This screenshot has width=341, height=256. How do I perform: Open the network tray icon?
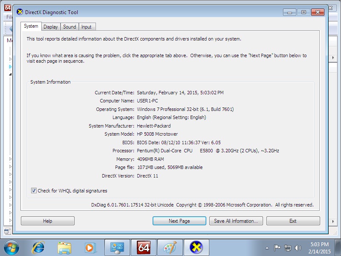287,247
